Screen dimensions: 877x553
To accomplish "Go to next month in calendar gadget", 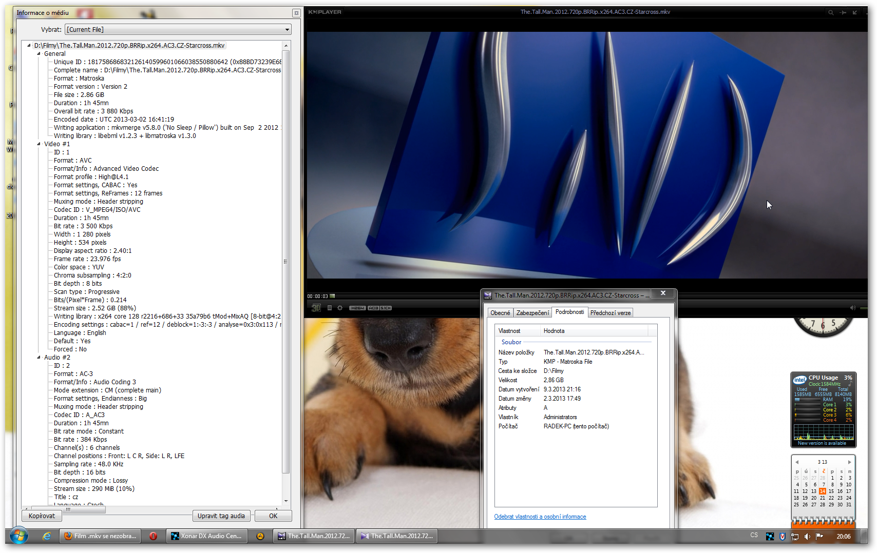I will coord(849,462).
